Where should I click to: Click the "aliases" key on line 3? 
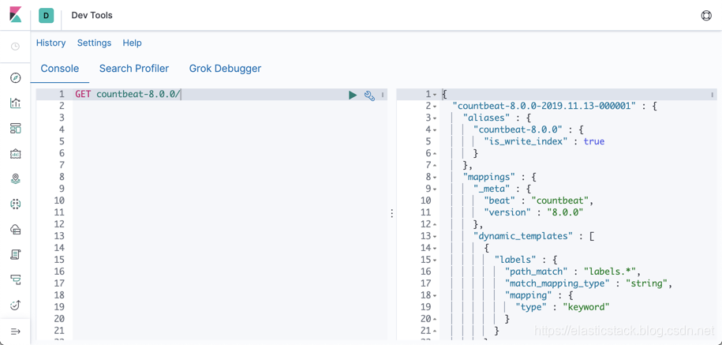pyautogui.click(x=487, y=118)
